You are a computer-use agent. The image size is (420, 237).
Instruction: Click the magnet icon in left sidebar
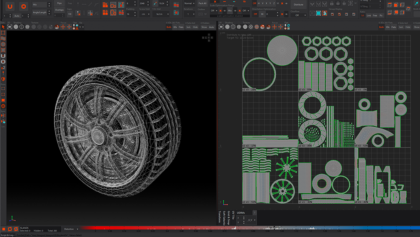point(3,56)
